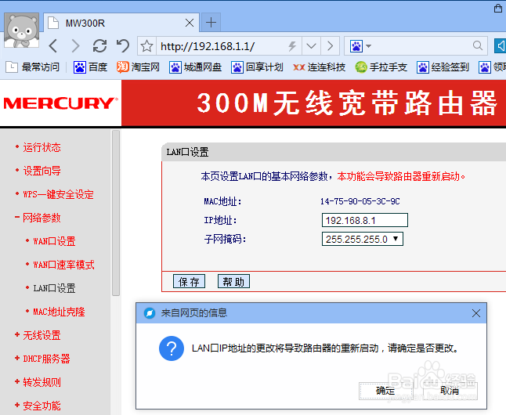Bookmark the page with star icon

pyautogui.click(x=146, y=46)
